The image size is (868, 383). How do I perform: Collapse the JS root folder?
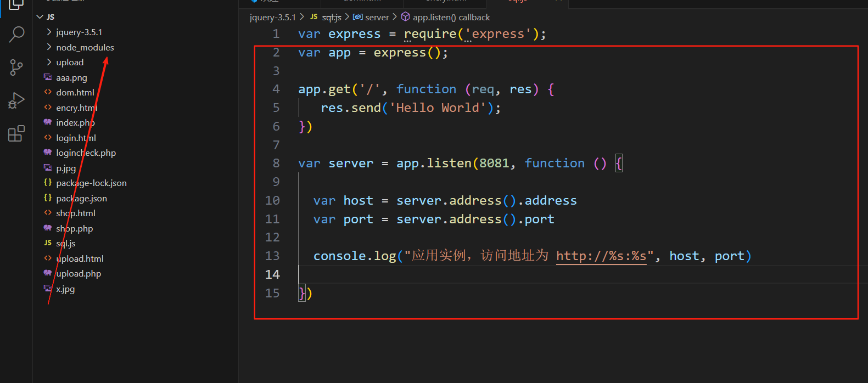click(40, 17)
